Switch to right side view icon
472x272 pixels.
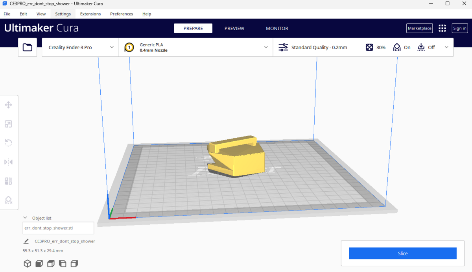(74, 264)
